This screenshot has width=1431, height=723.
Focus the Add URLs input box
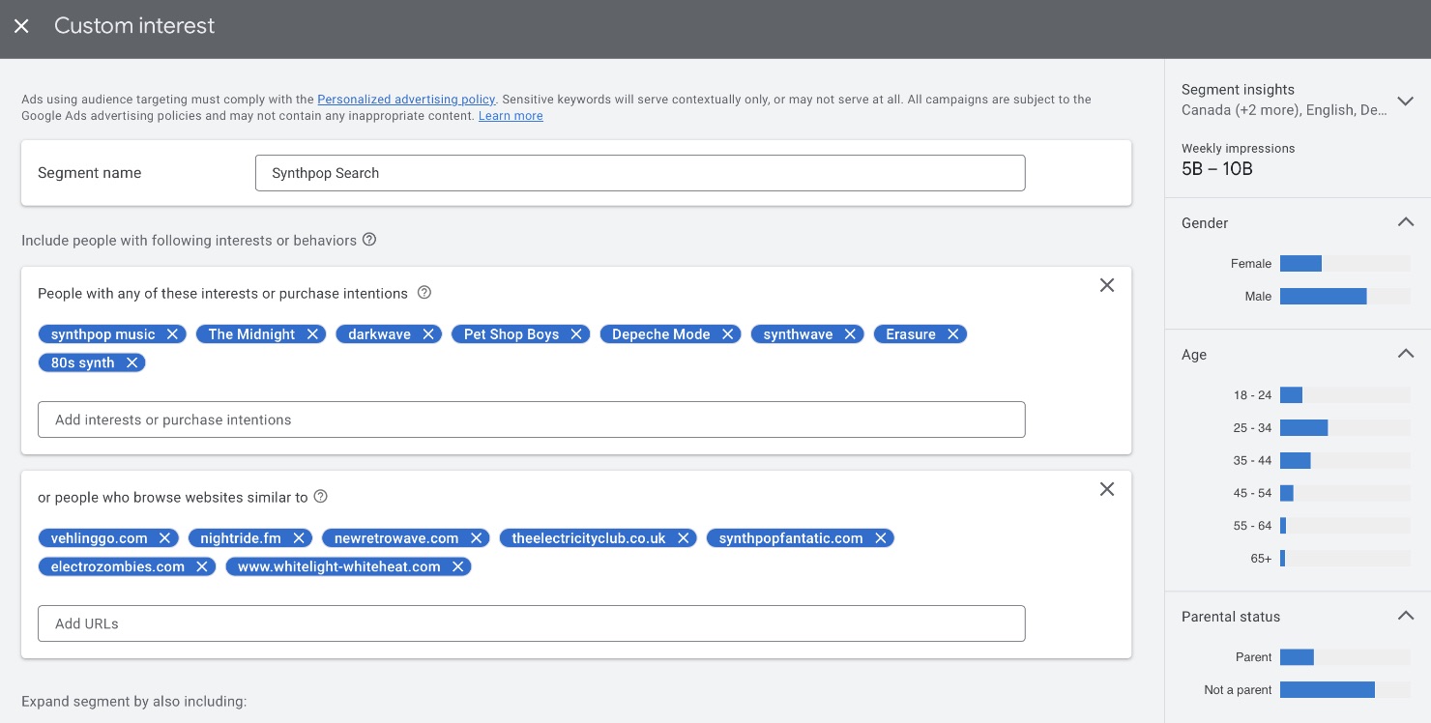tap(531, 623)
